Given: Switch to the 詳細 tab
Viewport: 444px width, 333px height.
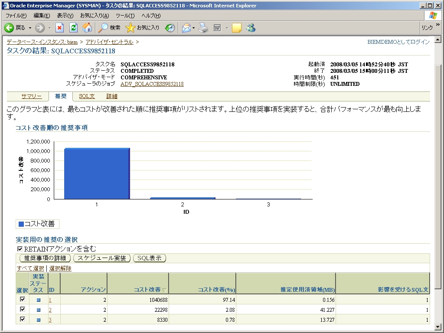Looking at the screenshot, I should tap(112, 96).
